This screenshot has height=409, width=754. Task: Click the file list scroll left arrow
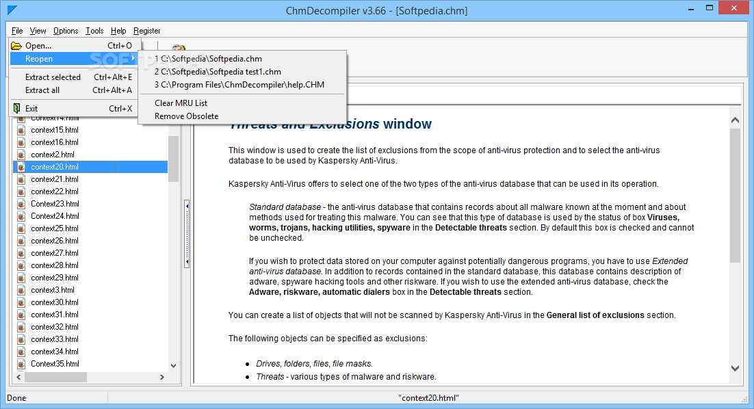[18, 378]
